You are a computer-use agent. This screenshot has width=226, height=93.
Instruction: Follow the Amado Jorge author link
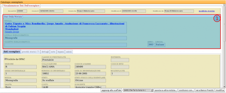click(12, 32)
